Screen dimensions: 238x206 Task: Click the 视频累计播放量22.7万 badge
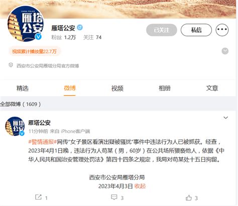34,51
